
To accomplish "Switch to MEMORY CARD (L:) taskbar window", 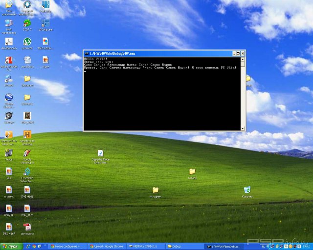I will pyautogui.click(x=145, y=247).
